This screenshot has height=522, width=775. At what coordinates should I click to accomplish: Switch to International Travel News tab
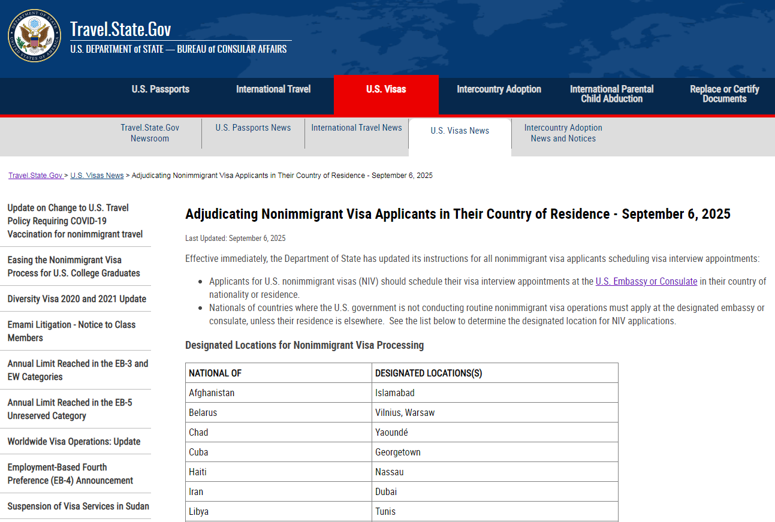coord(357,128)
